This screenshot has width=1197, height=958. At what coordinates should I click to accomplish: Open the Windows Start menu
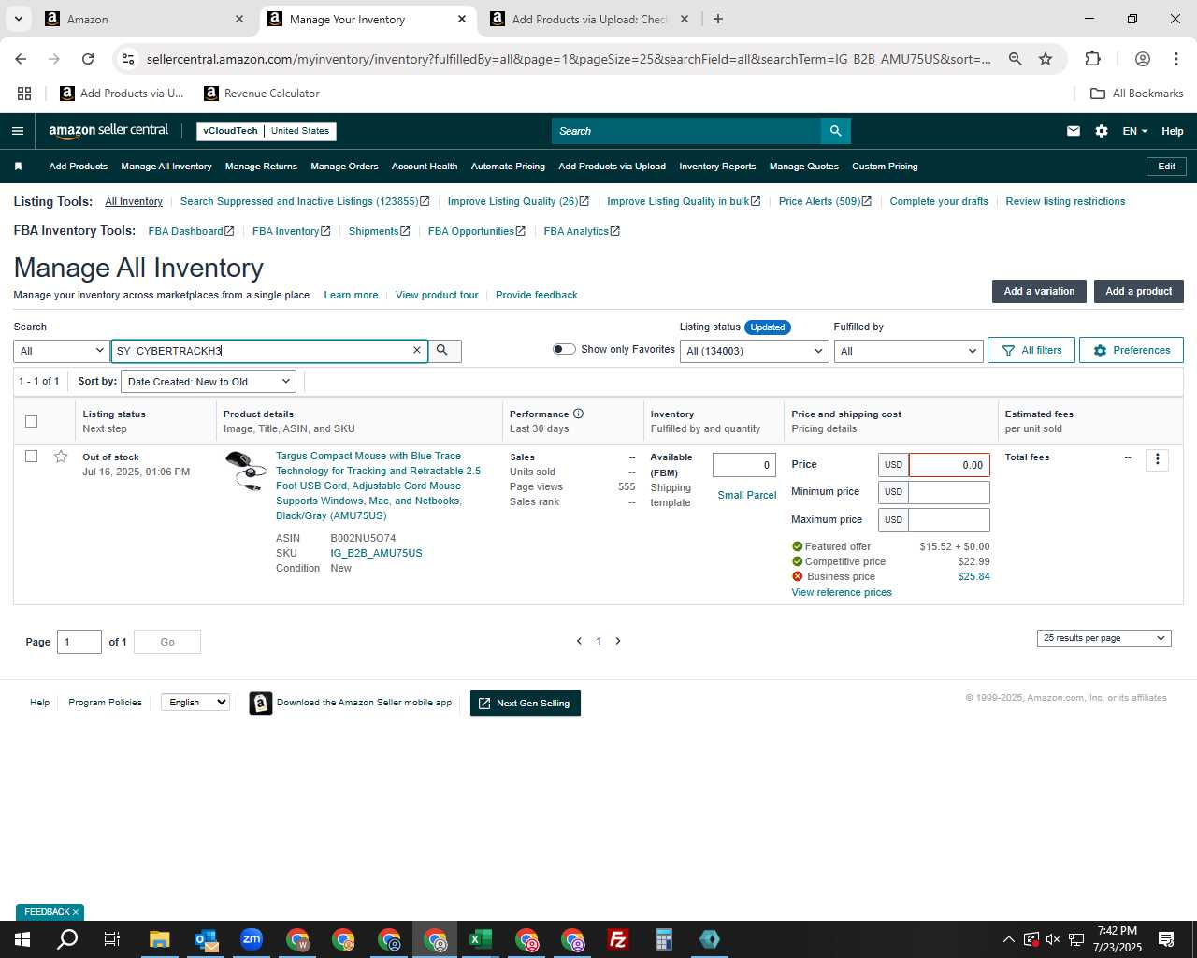tap(22, 939)
